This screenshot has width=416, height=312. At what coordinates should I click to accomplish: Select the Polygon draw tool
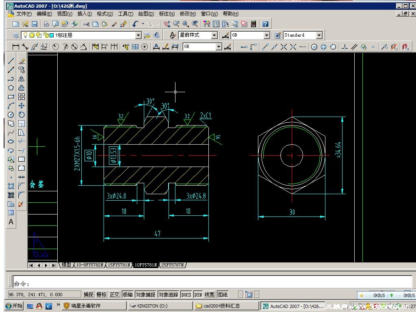coord(11,88)
